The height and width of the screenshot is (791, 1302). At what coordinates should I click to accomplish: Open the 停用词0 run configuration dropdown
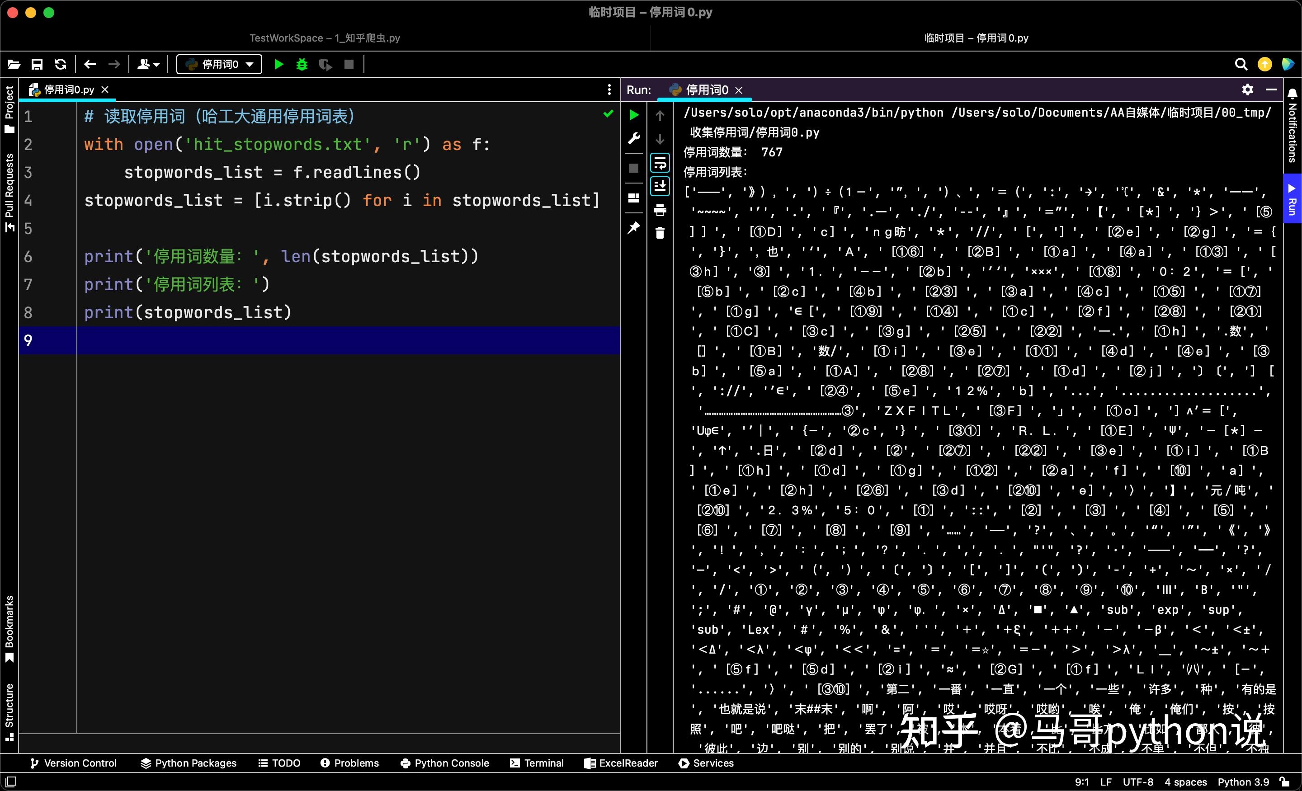coord(218,64)
